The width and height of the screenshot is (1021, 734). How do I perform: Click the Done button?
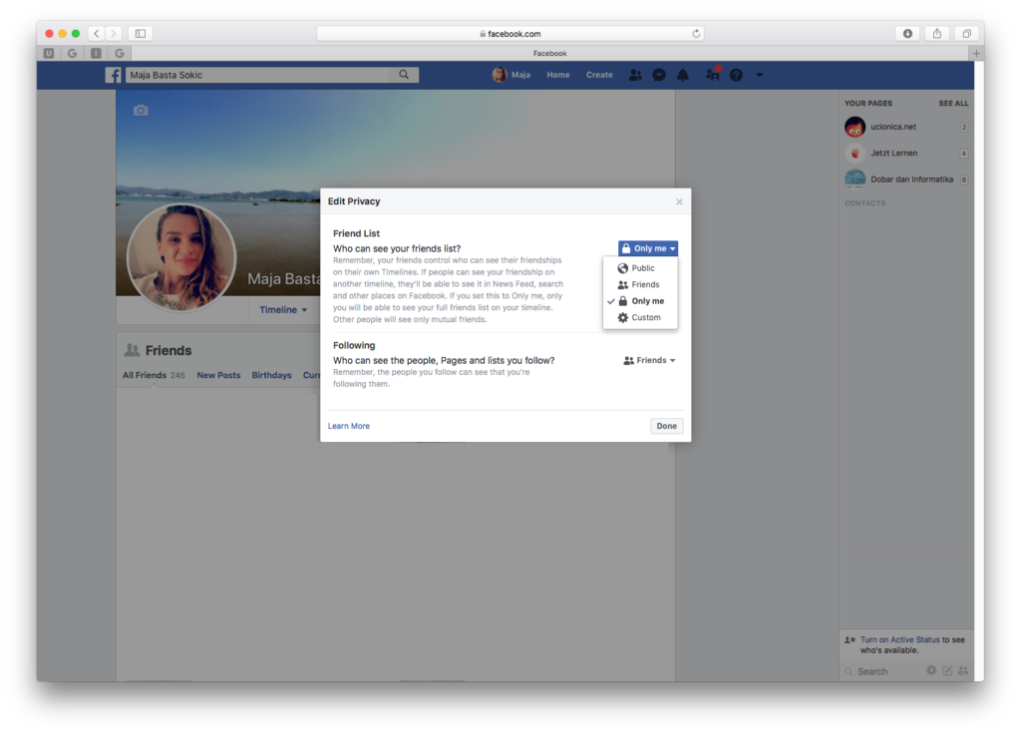click(x=666, y=426)
